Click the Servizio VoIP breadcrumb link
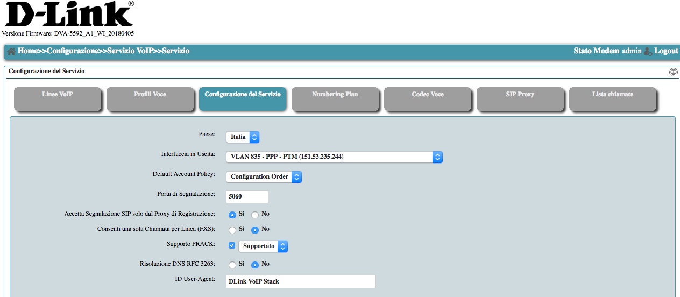Screen dimensions: 680x297 (130, 51)
